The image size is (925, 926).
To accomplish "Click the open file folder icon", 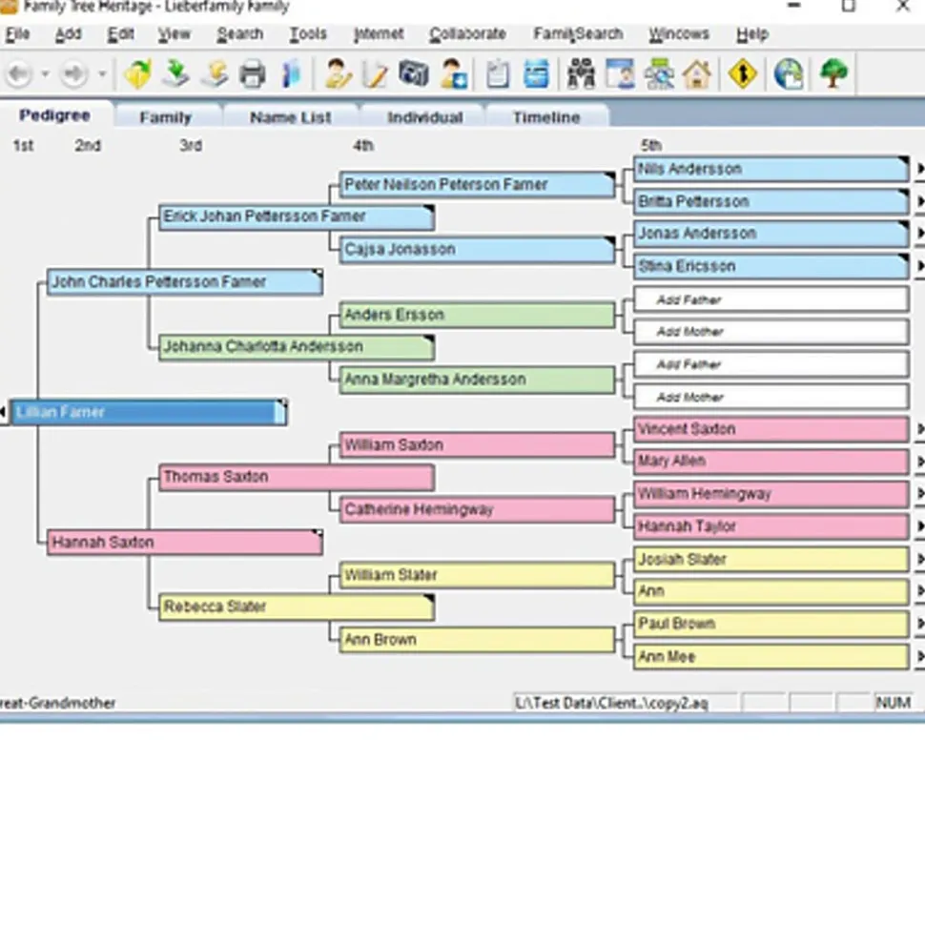I will tap(138, 74).
